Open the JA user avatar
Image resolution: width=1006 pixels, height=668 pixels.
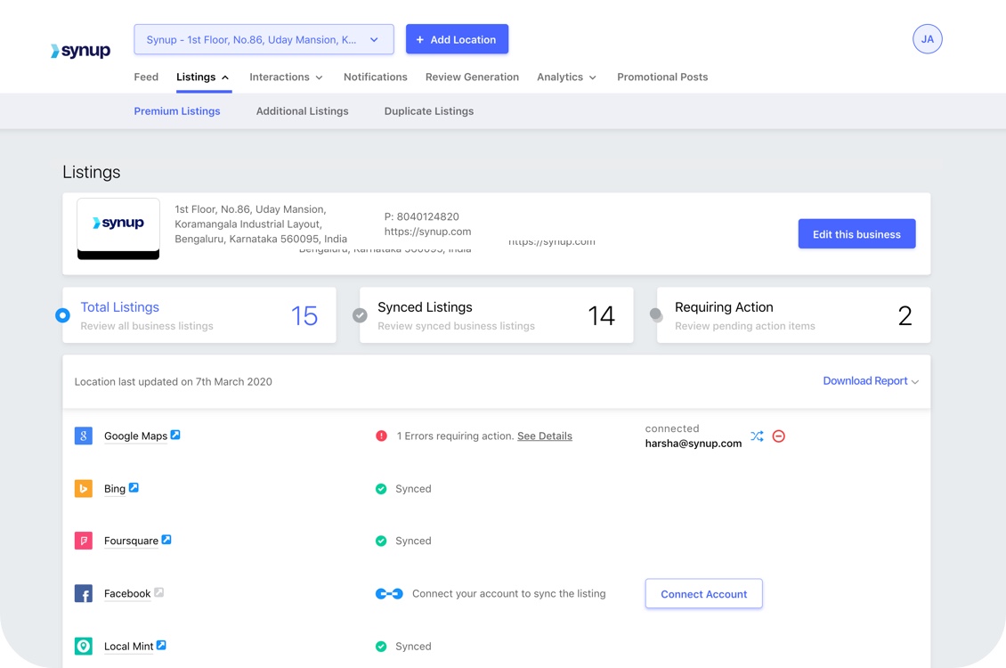(x=927, y=39)
